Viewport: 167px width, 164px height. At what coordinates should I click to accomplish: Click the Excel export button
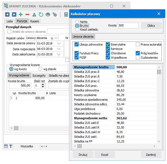pyautogui.click(x=105, y=155)
